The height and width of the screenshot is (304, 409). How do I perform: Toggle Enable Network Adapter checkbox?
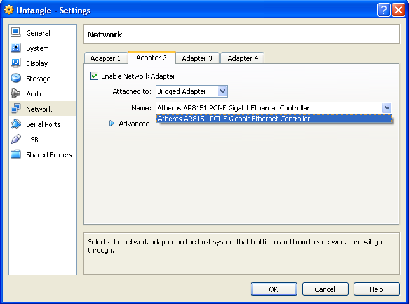(94, 76)
